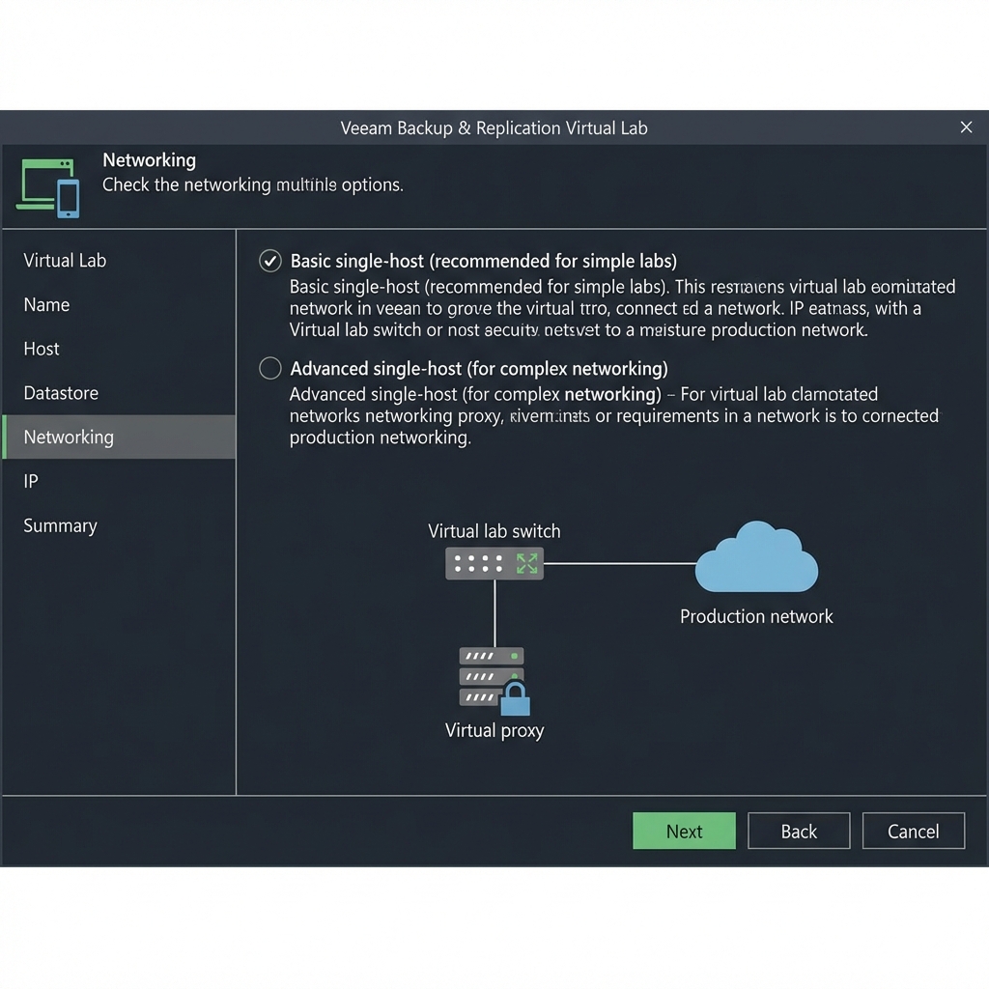Click the Next button

684,831
